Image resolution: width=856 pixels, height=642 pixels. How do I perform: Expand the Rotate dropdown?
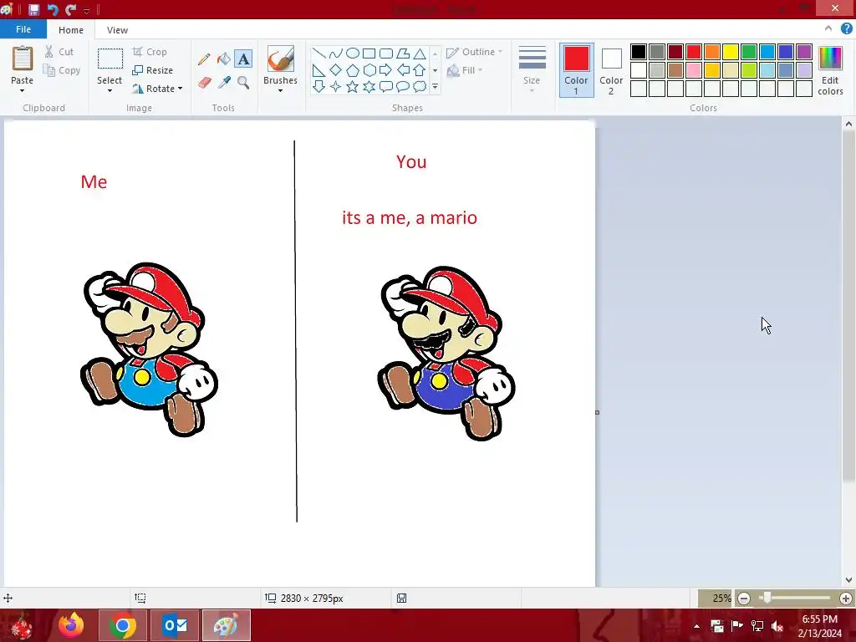pyautogui.click(x=181, y=89)
